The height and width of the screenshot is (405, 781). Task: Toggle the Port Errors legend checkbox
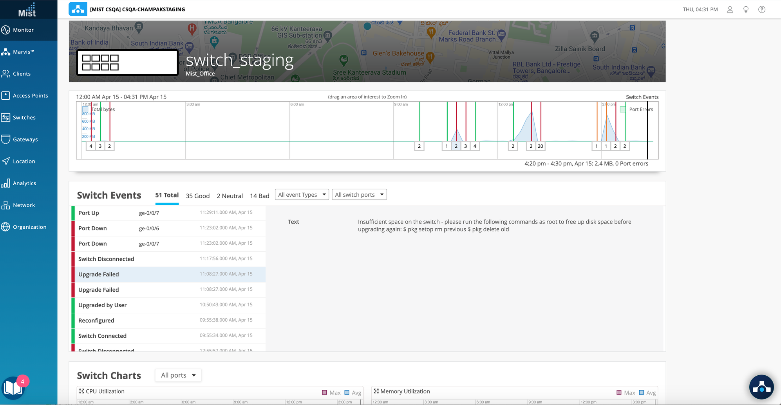[623, 109]
